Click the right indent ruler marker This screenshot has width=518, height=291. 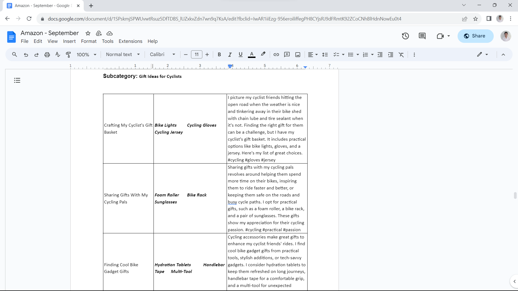305,67
